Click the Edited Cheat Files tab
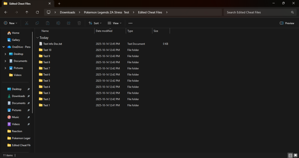This screenshot has height=158, width=299. pos(27,4)
